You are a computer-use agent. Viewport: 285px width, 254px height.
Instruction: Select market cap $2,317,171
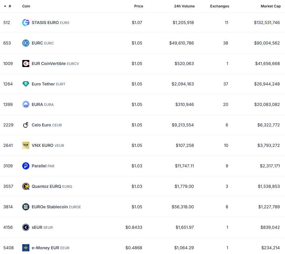click(x=270, y=166)
